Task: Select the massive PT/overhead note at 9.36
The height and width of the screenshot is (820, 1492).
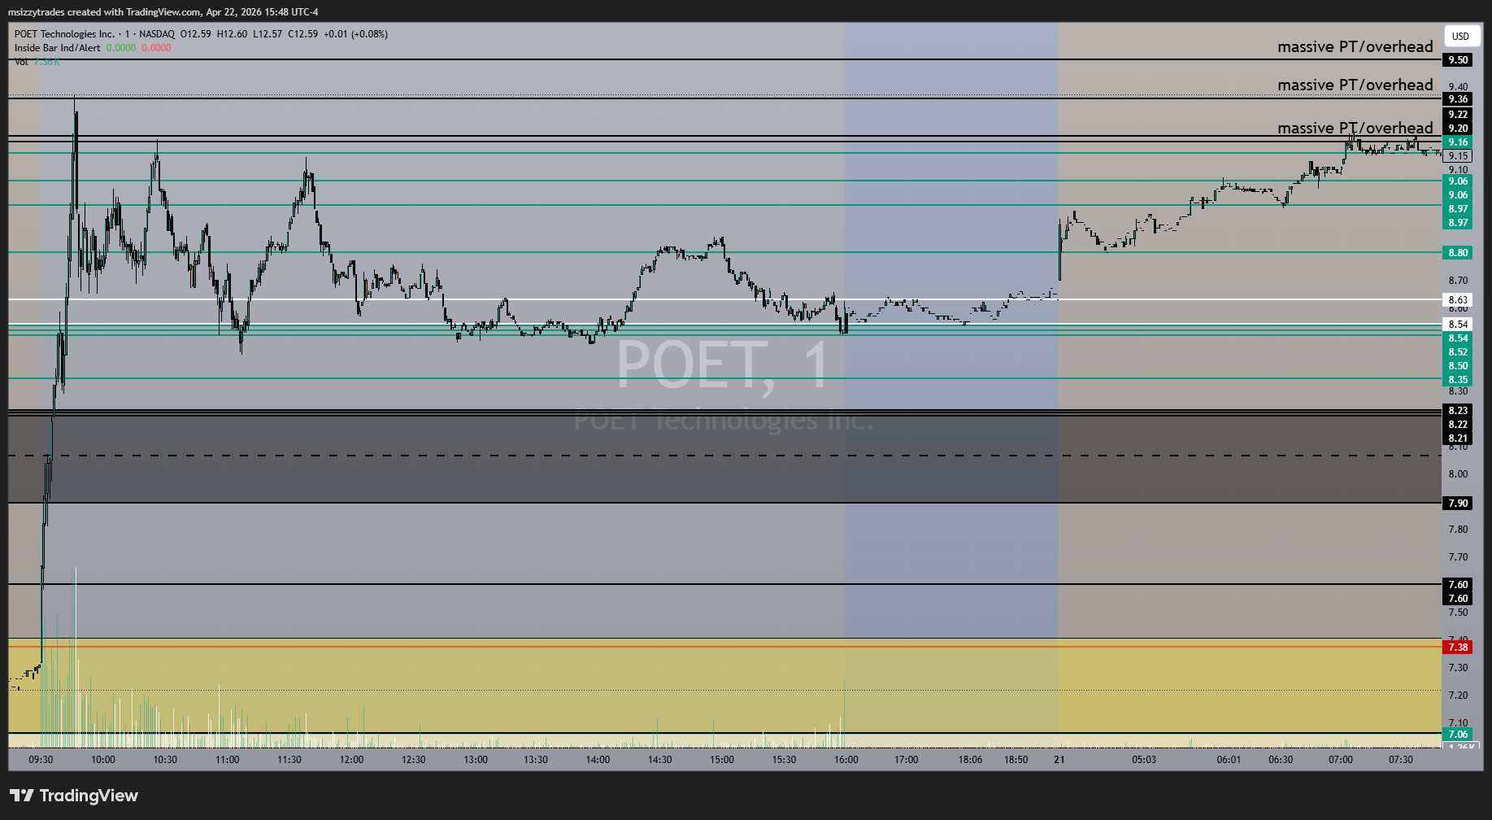Action: click(1355, 85)
